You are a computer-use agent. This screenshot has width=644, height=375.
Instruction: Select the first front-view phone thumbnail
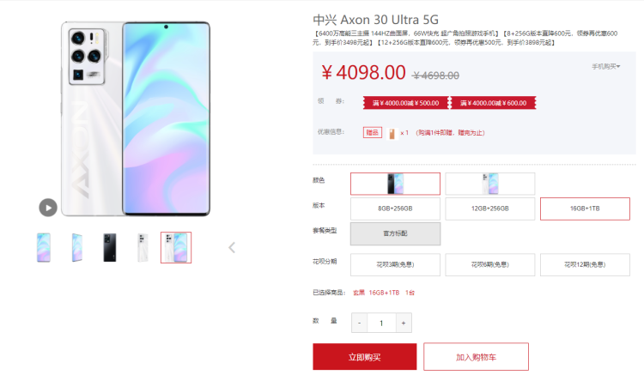click(44, 247)
